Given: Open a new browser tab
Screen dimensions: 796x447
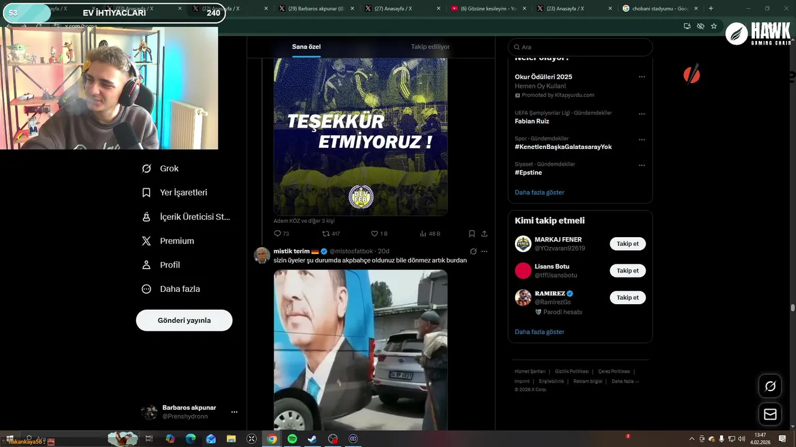Looking at the screenshot, I should [711, 9].
